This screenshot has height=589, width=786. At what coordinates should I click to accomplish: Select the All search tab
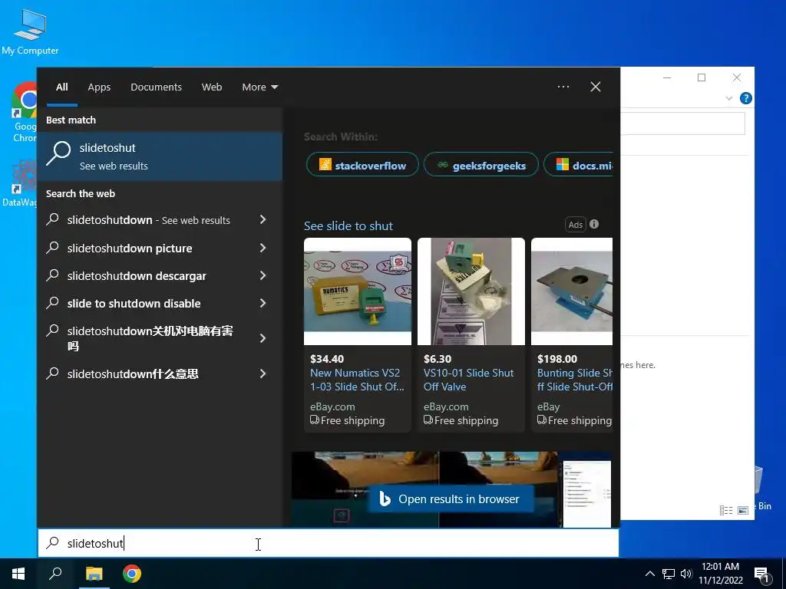coord(61,87)
